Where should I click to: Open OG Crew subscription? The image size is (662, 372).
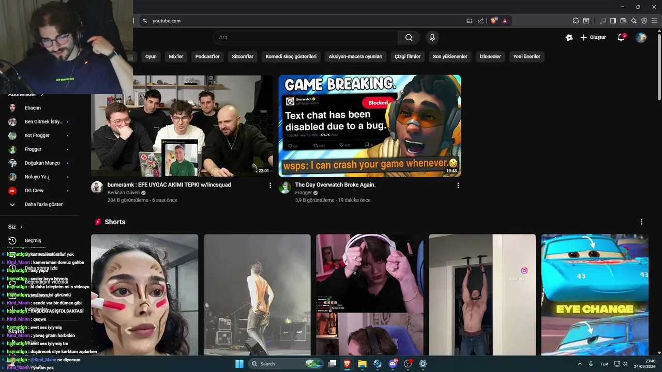point(34,191)
